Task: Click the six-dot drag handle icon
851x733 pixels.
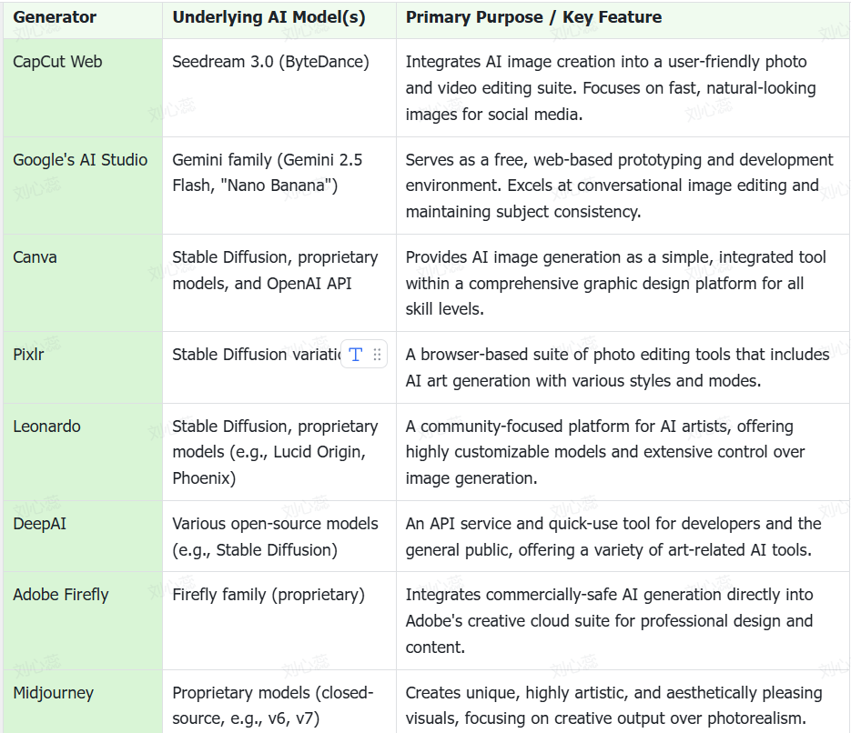Action: 377,355
